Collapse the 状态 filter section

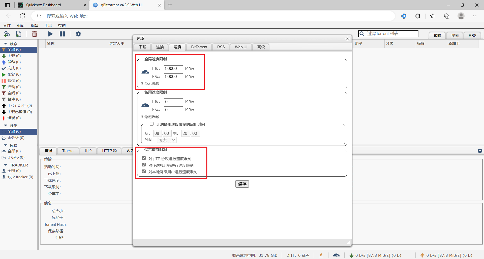(x=6, y=44)
